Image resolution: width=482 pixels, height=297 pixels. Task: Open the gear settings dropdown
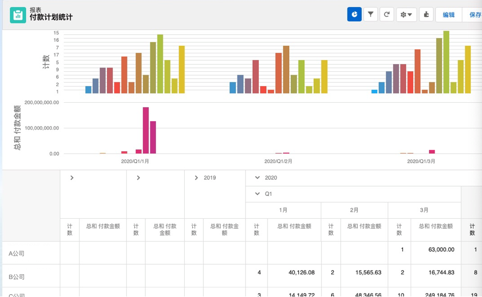click(x=406, y=15)
